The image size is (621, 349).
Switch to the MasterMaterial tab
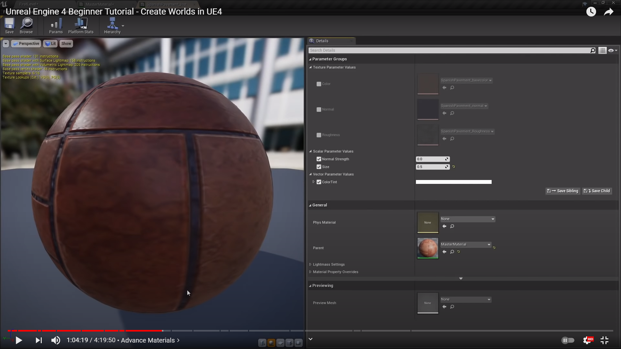[x=99, y=5]
